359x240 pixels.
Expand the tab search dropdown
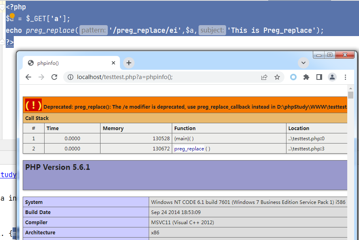[x=303, y=63]
